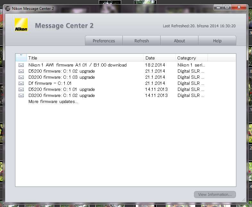The image size is (252, 207).
Task: Sort messages by the Title column header
Action: click(85, 58)
